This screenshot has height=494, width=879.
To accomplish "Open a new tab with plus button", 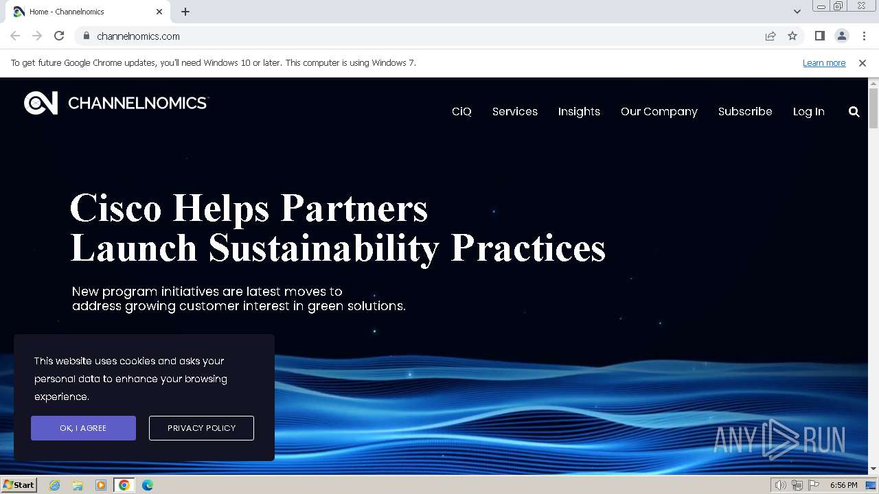I will [185, 12].
